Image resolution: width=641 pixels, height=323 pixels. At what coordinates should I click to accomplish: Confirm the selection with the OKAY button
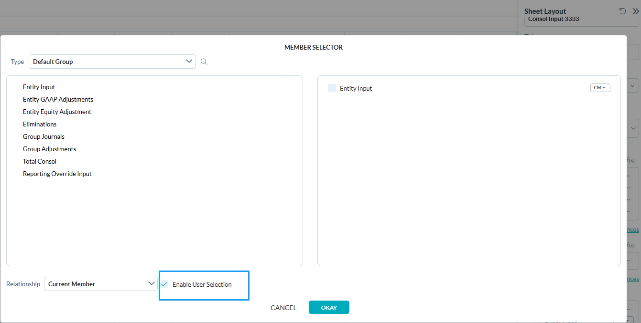pos(329,308)
